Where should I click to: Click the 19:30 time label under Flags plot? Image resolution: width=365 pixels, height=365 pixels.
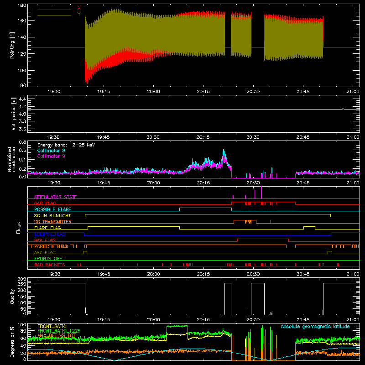(x=54, y=274)
